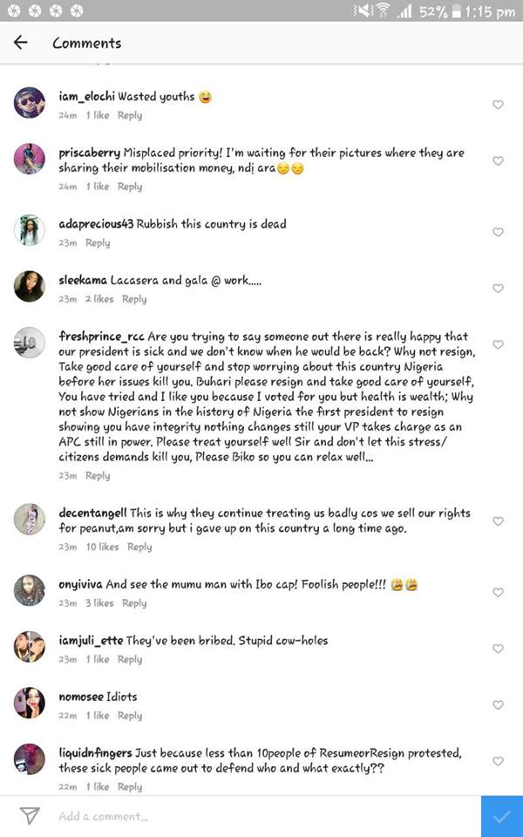Tap heart on decentangell's comment

(498, 521)
